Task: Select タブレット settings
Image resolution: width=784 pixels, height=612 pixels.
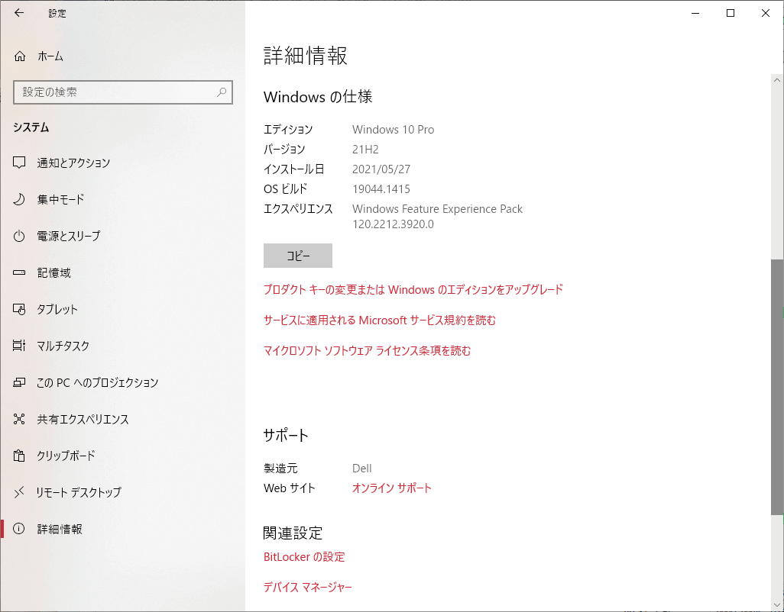Action: [122, 310]
